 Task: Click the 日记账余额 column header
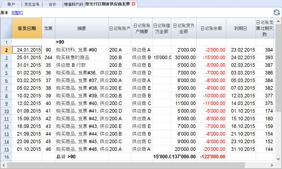pos(211,28)
